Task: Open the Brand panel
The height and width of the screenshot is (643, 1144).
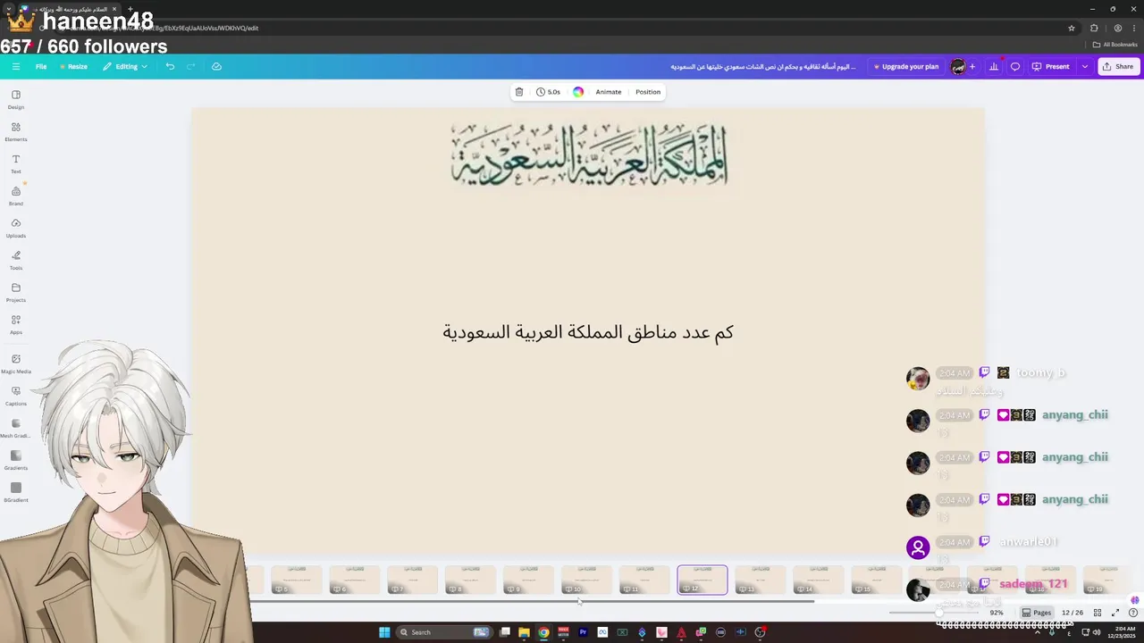Action: 16,196
